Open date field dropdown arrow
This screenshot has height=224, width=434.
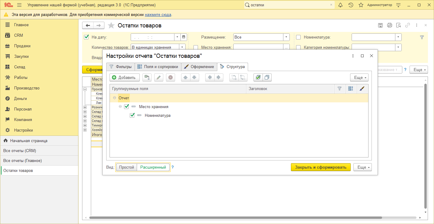click(177, 37)
